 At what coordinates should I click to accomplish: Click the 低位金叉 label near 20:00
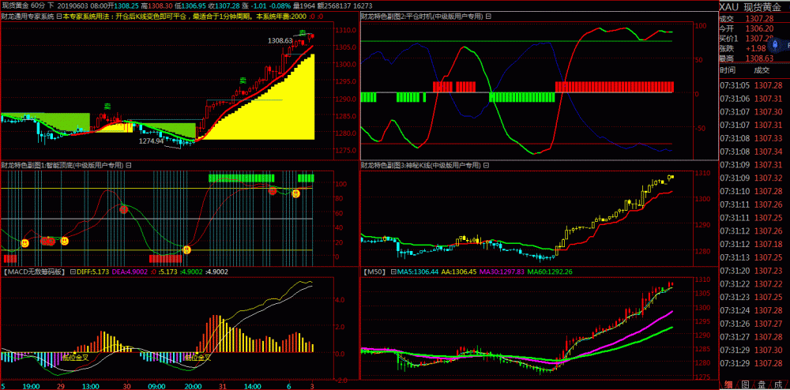click(197, 358)
